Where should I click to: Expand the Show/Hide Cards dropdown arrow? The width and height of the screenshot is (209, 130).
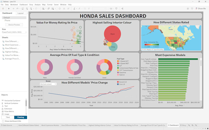pyautogui.click(x=113, y=9)
